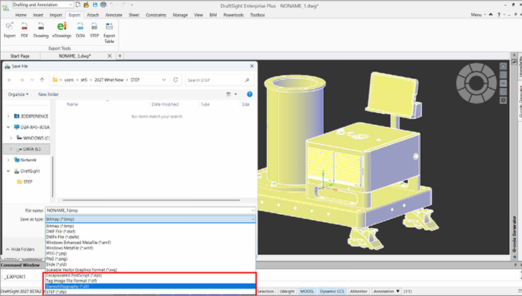Image resolution: width=522 pixels, height=296 pixels.
Task: Select Encapsulated PostScript (*.eps) file type
Action: click(x=151, y=275)
